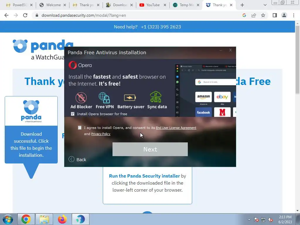Expand the tab search dropdown
Image resolution: width=300 pixels, height=225 pixels.
[x=265, y=5]
